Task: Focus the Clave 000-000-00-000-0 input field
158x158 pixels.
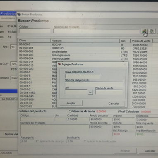Action: 82,76
